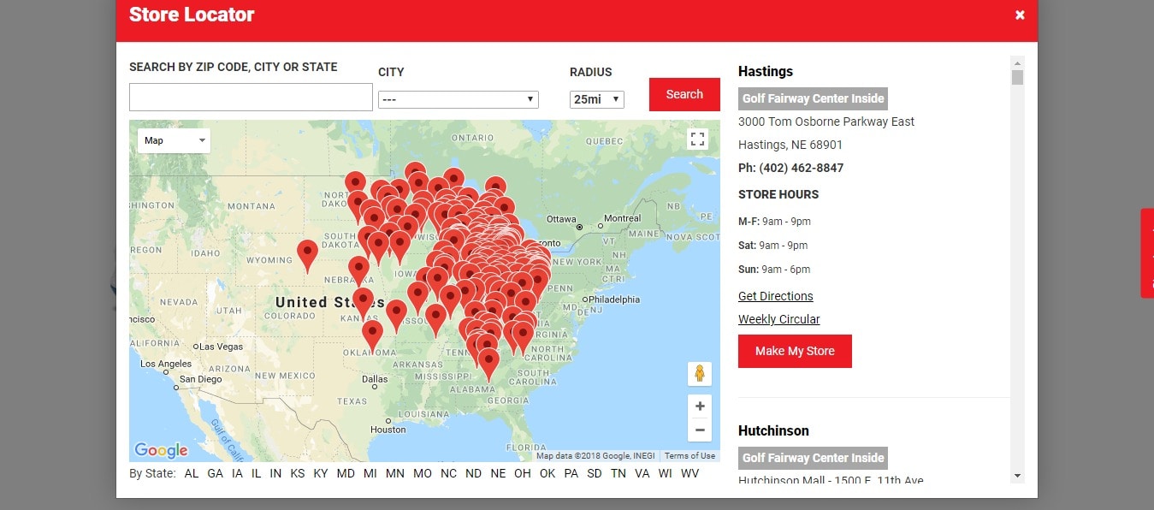Image resolution: width=1154 pixels, height=510 pixels.
Task: Filter stores by state MO
Action: point(423,473)
